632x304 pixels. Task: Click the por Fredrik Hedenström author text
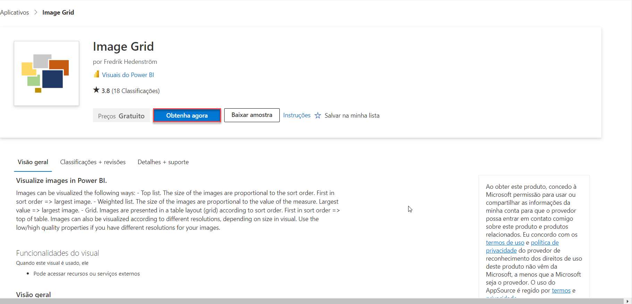click(x=125, y=62)
